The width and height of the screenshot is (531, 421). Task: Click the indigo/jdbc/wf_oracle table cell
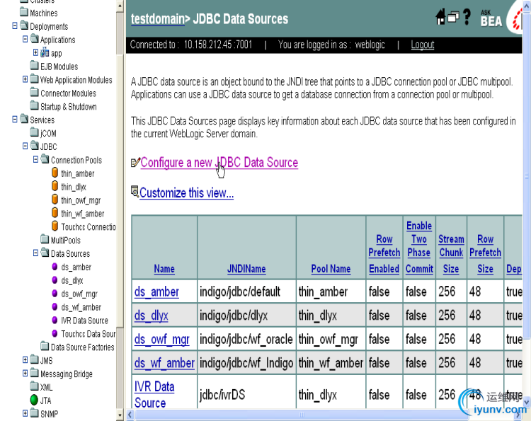pyautogui.click(x=246, y=339)
